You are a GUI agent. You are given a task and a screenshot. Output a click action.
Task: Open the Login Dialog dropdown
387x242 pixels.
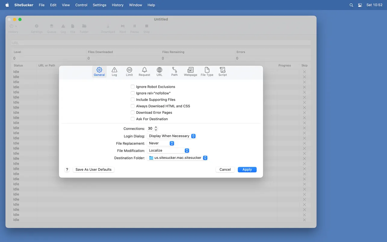[x=172, y=136]
